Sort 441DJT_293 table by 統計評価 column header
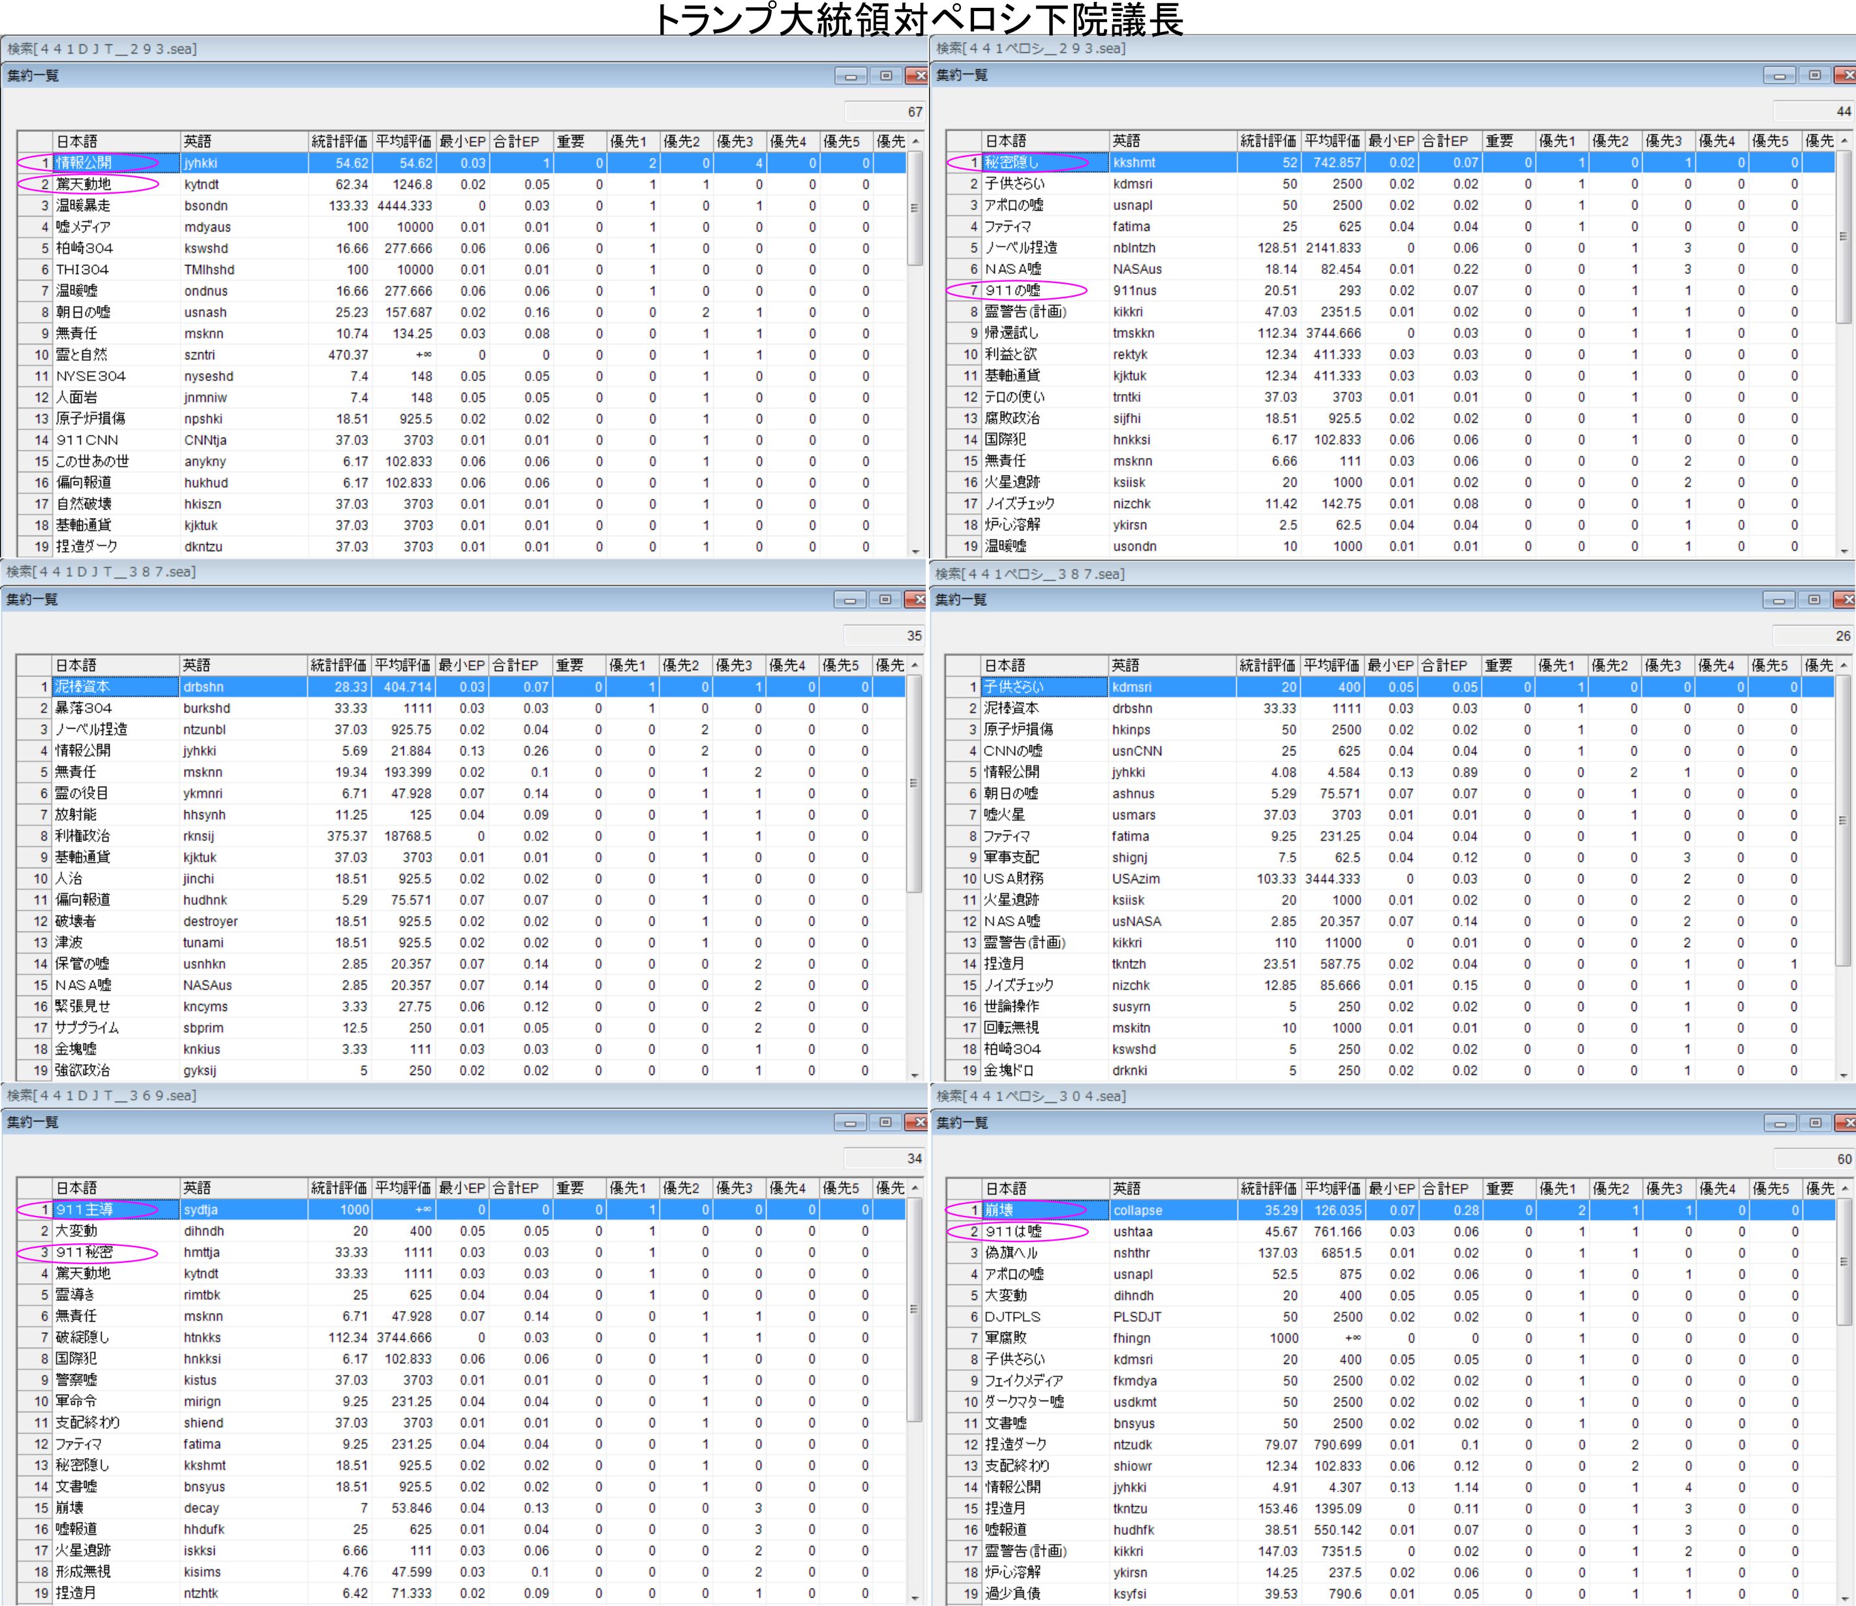This screenshot has width=1856, height=1606. [x=339, y=142]
